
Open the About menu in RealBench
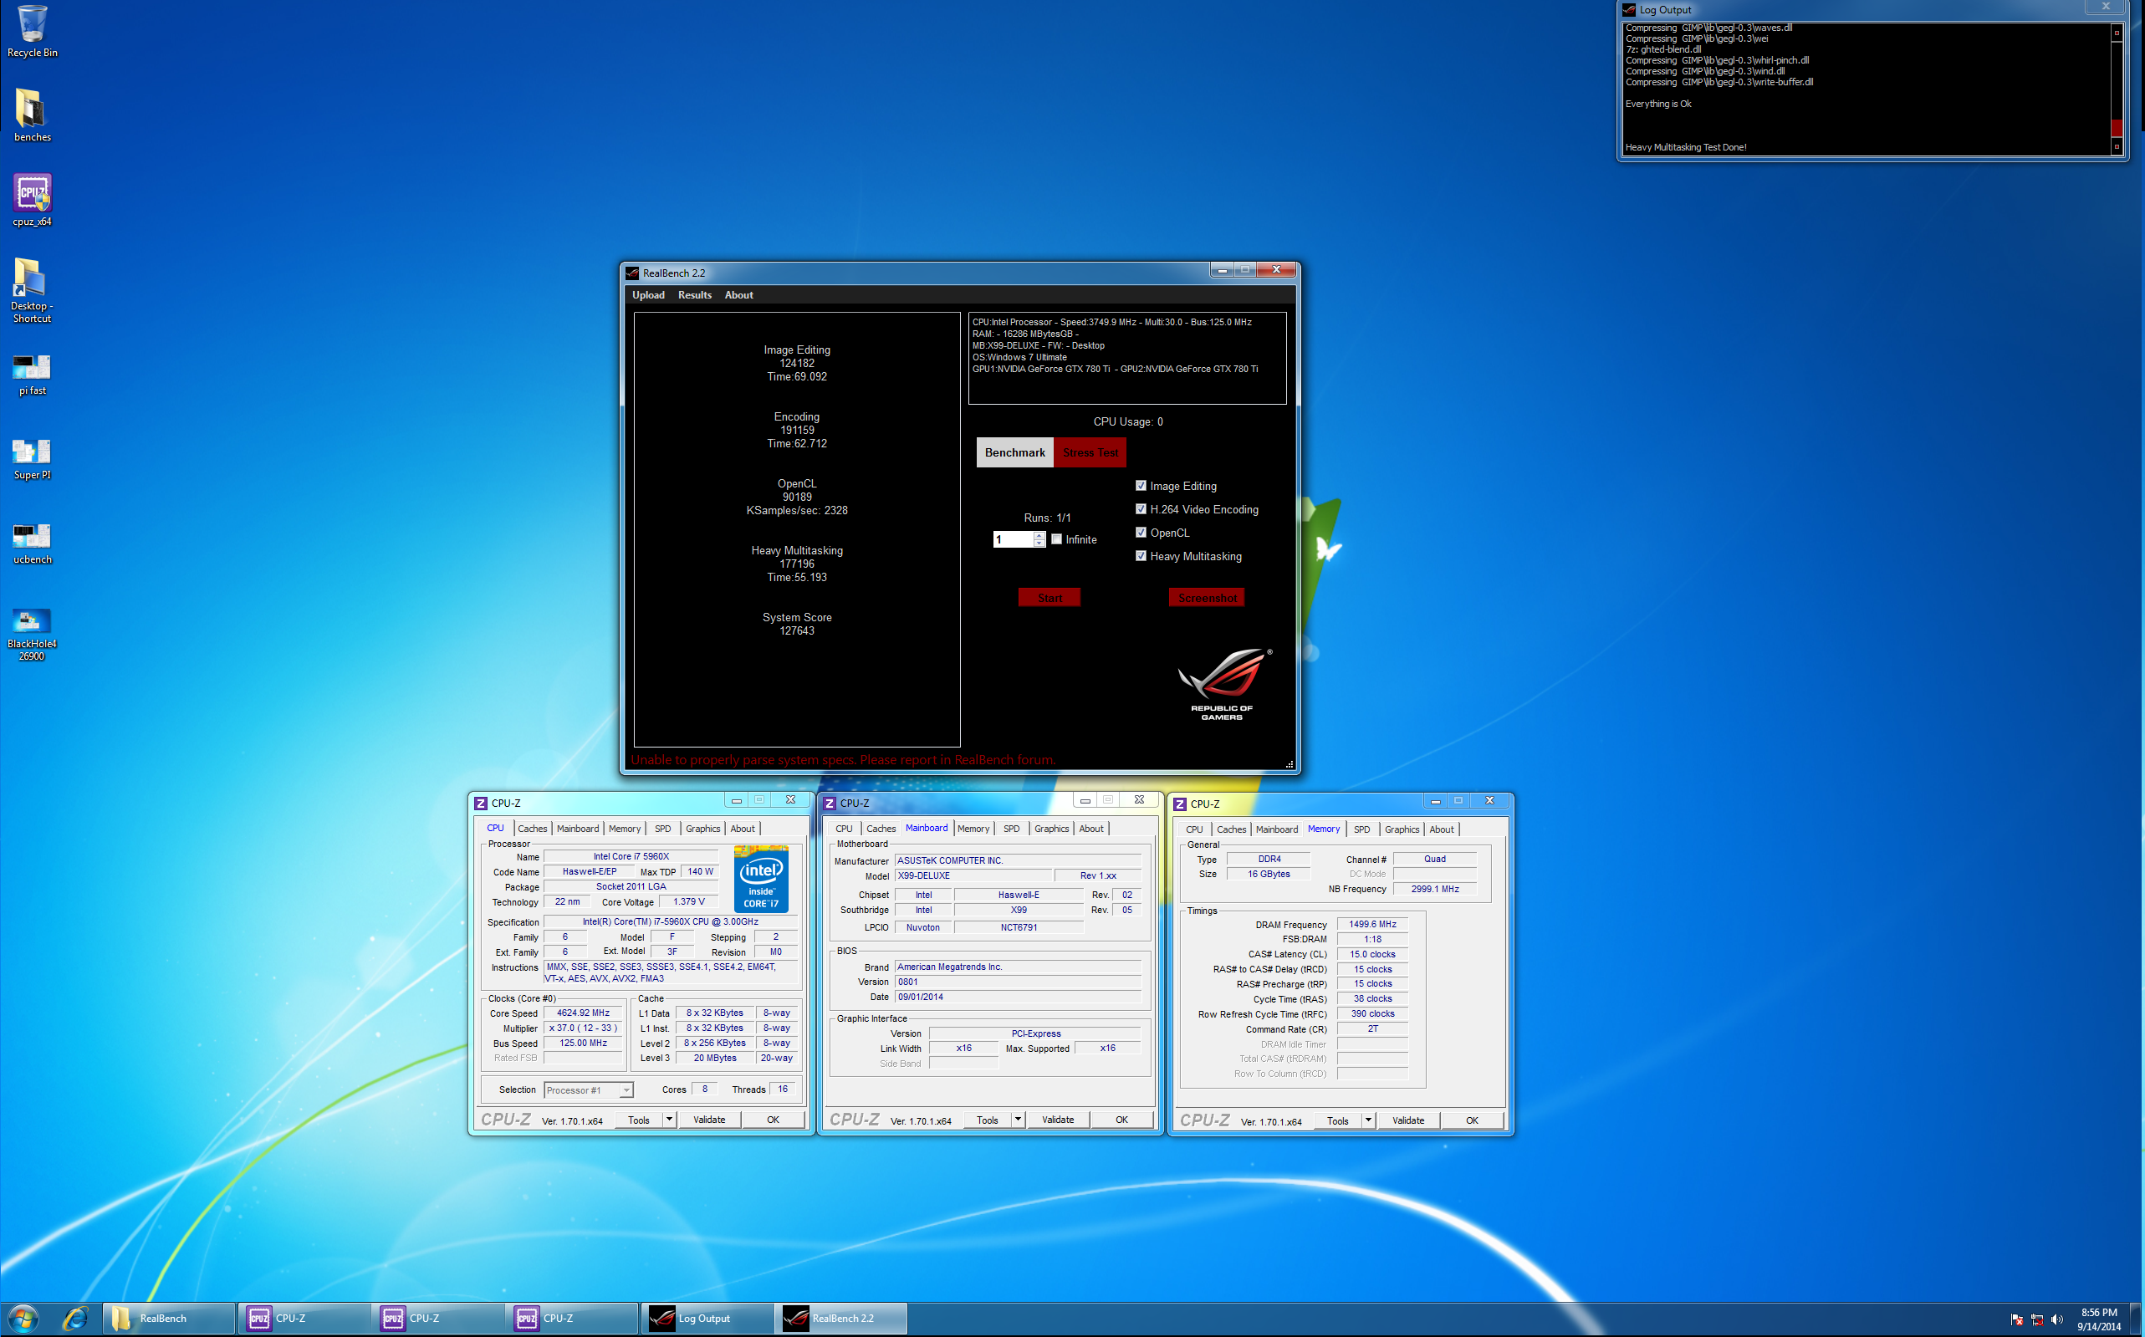pos(739,295)
